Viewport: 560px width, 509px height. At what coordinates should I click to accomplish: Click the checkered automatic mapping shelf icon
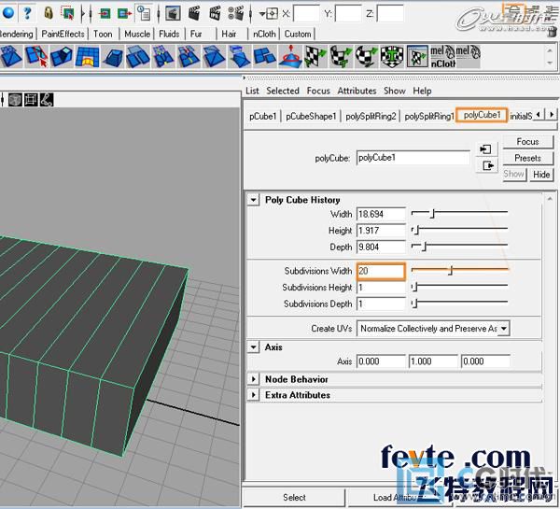click(x=392, y=56)
